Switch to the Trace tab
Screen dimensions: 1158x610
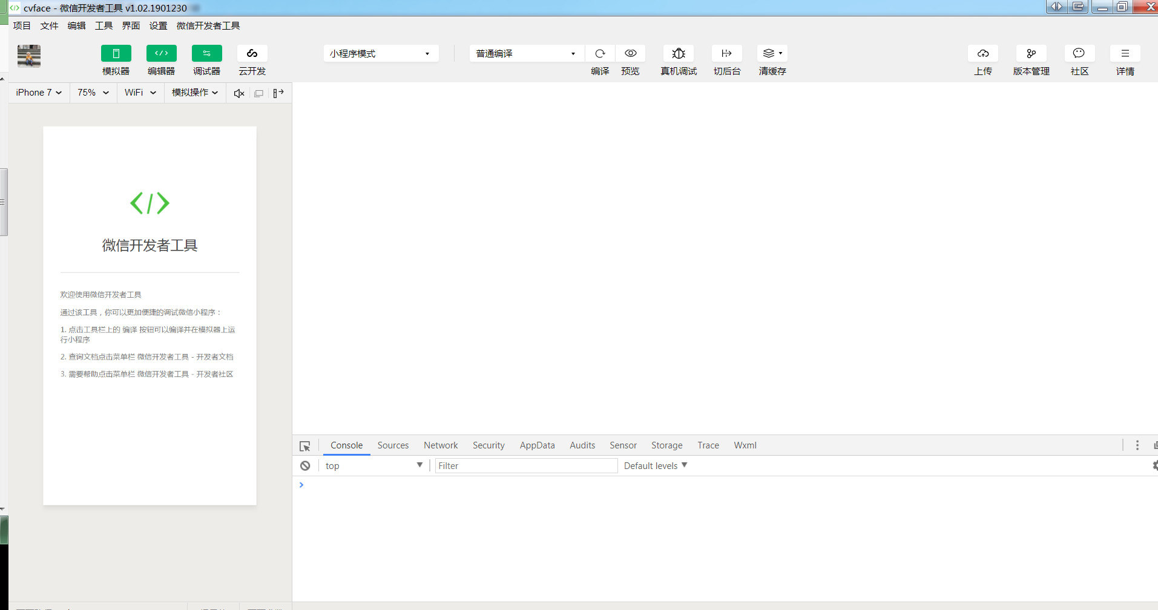(x=708, y=445)
